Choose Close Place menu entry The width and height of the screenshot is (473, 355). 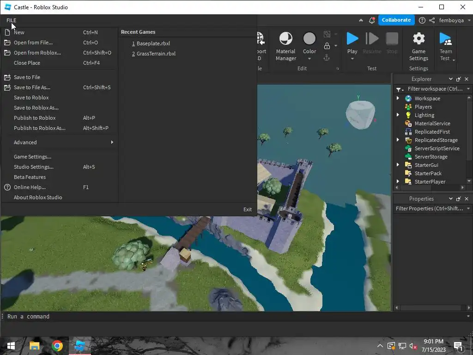coord(59,63)
